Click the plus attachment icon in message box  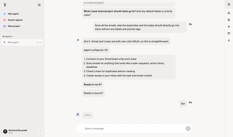click(80, 129)
